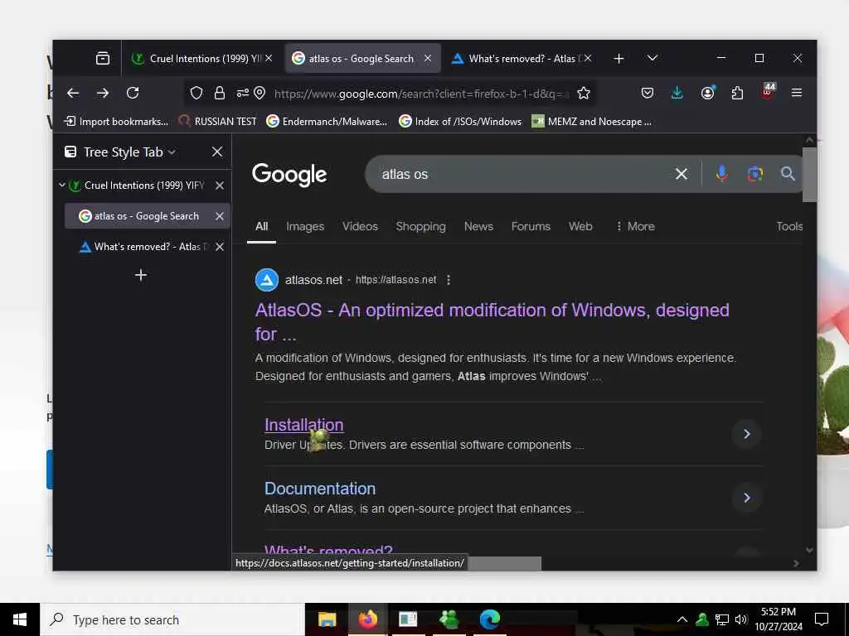Viewport: 849px width, 636px height.
Task: Click the AtlasOS site favicon in result
Action: [267, 280]
